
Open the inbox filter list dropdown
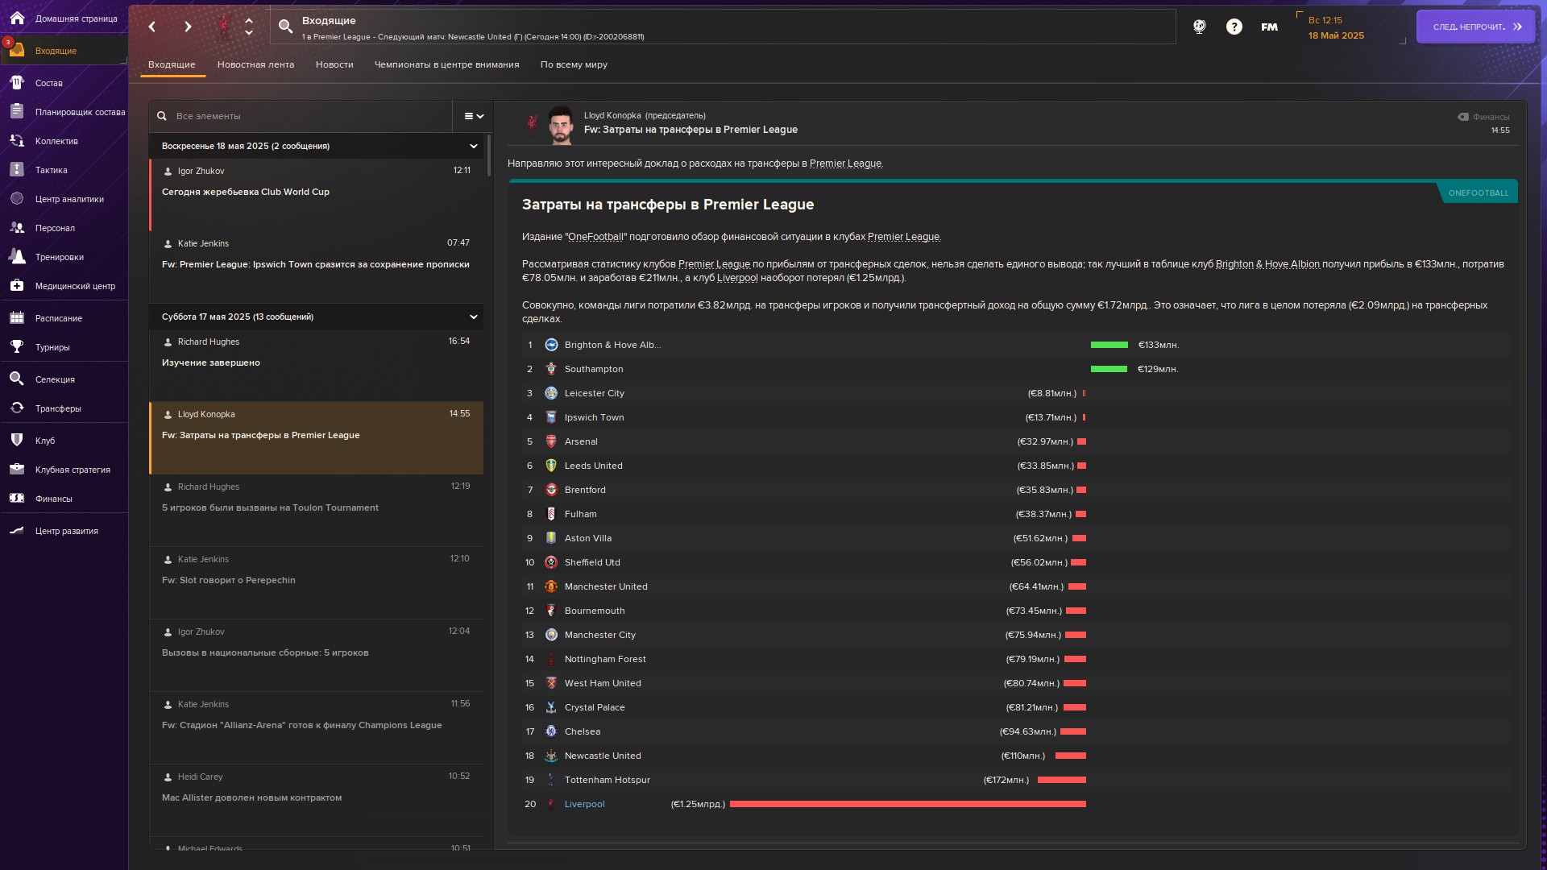pos(474,116)
